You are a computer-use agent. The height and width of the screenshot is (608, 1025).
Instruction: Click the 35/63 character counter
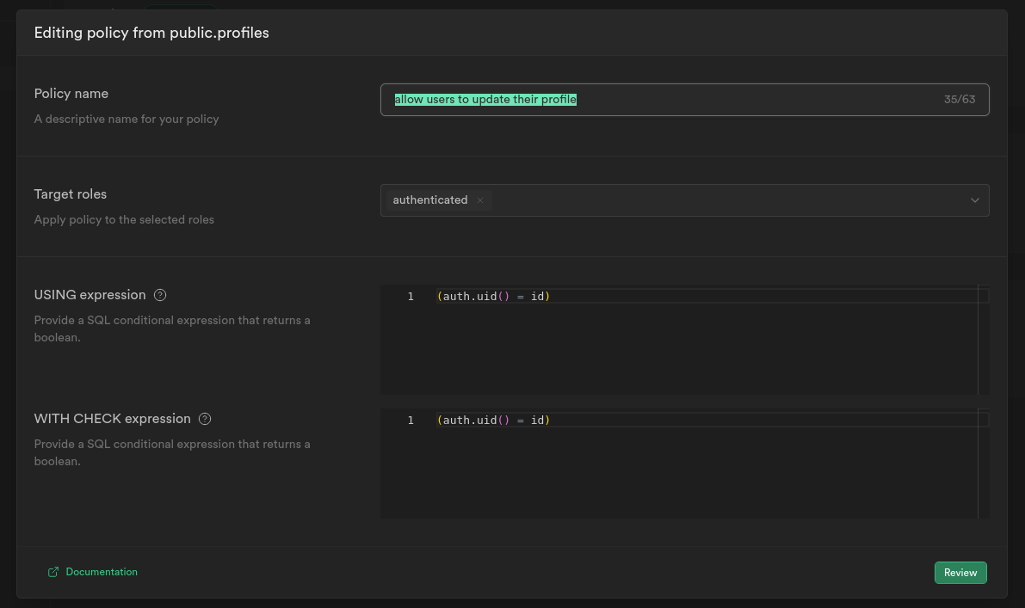coord(960,99)
